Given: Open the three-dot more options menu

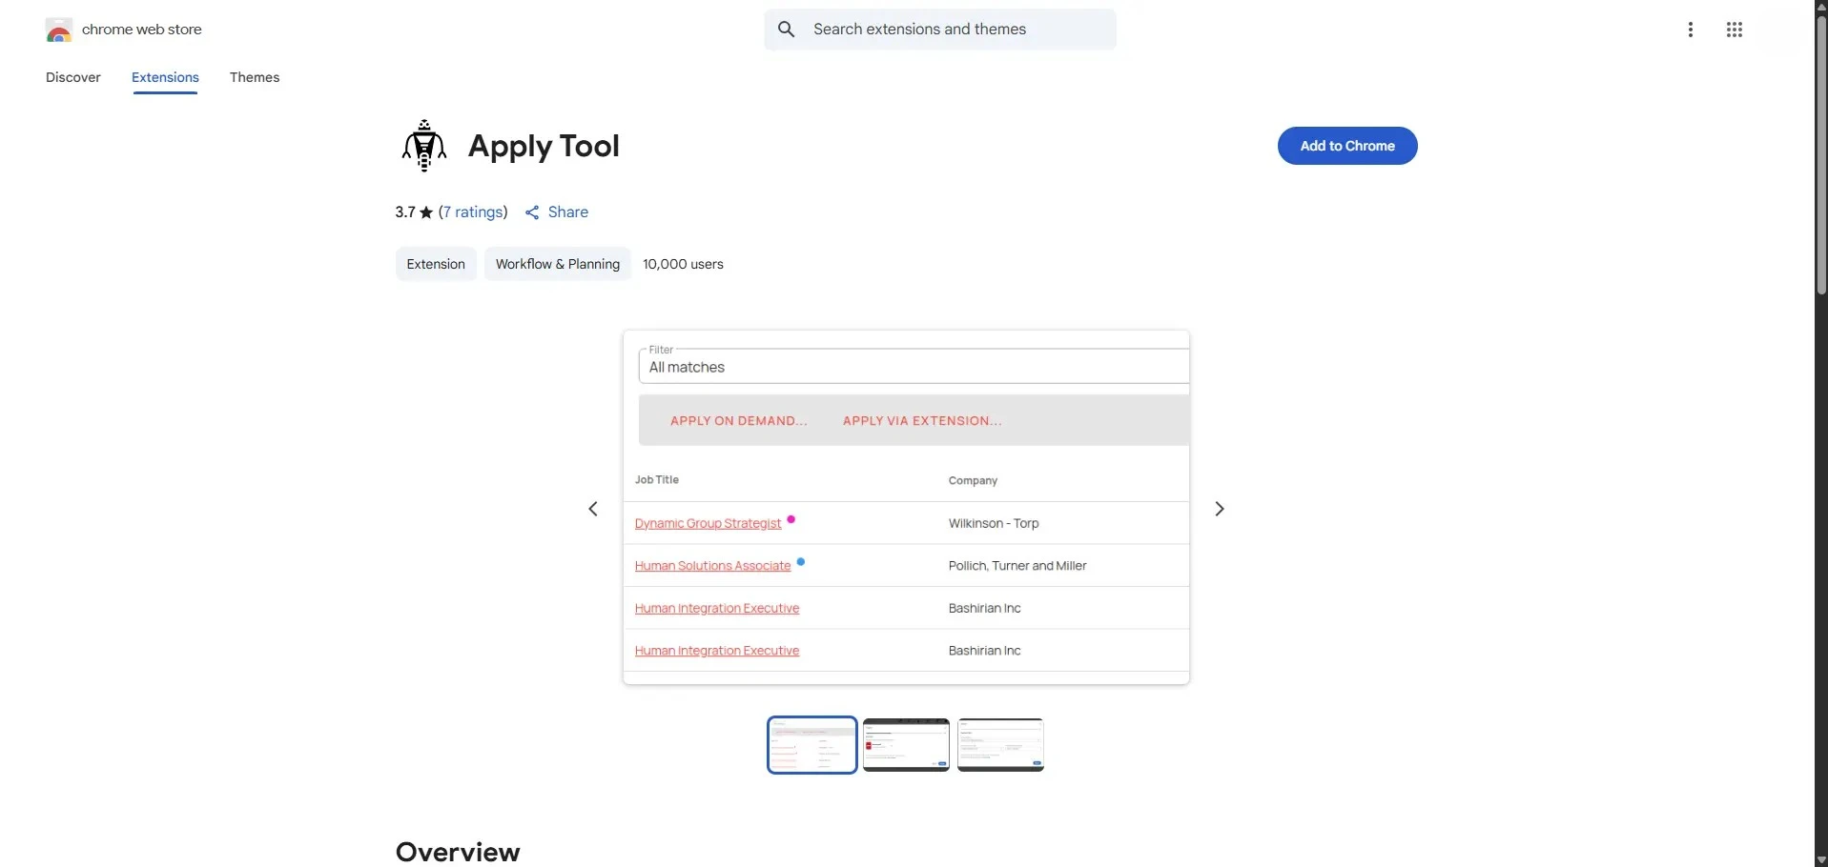Looking at the screenshot, I should (1691, 30).
